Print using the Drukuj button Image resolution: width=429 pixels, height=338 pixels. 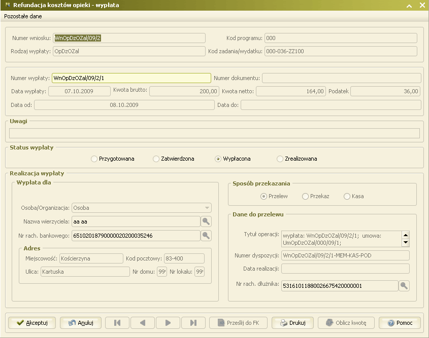[293, 323]
